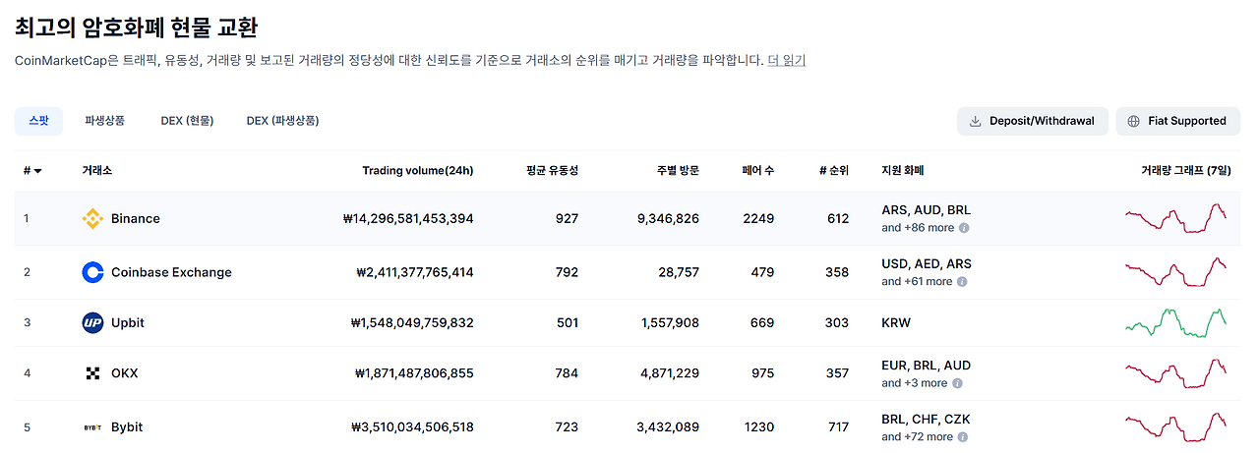The image size is (1259, 453).
Task: Click the OKX logo icon
Action: 92,373
